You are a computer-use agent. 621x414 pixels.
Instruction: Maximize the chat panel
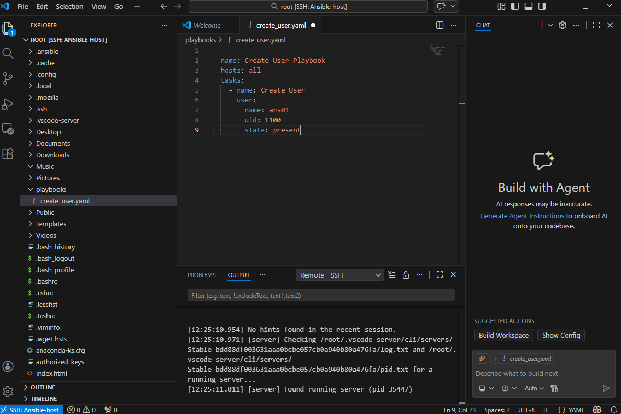(596, 25)
